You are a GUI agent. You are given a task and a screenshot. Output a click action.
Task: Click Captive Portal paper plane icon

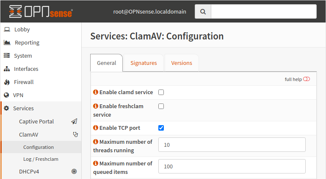click(74, 121)
